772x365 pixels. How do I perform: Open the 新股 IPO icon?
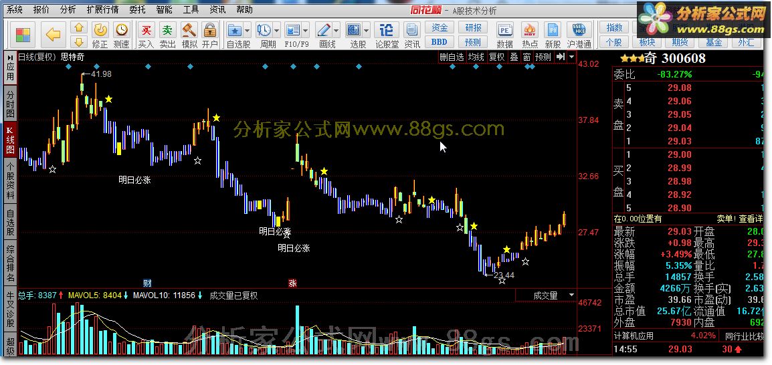pos(553,30)
